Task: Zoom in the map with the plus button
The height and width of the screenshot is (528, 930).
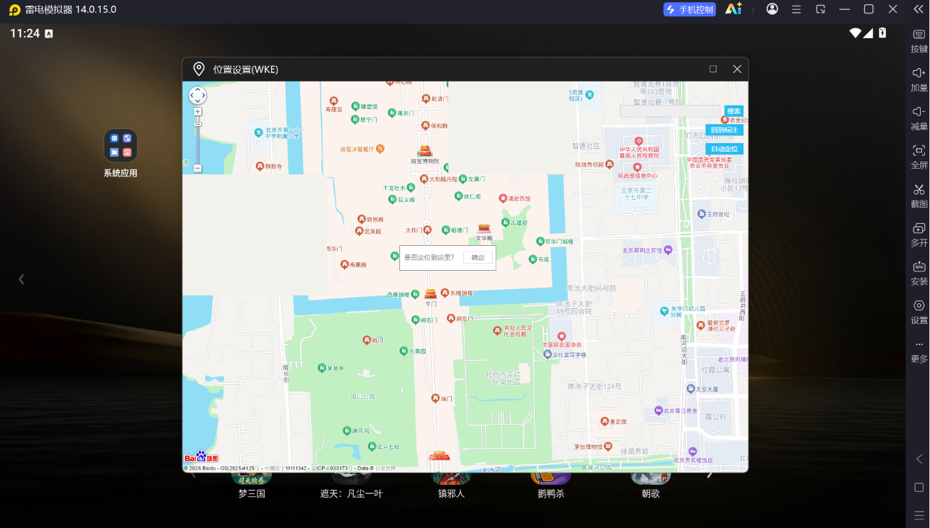Action: 198,111
